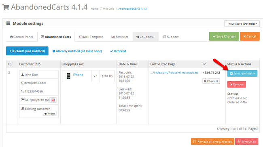Show Ordered carts filter
Screen dimensions: 263x147
(x=118, y=51)
